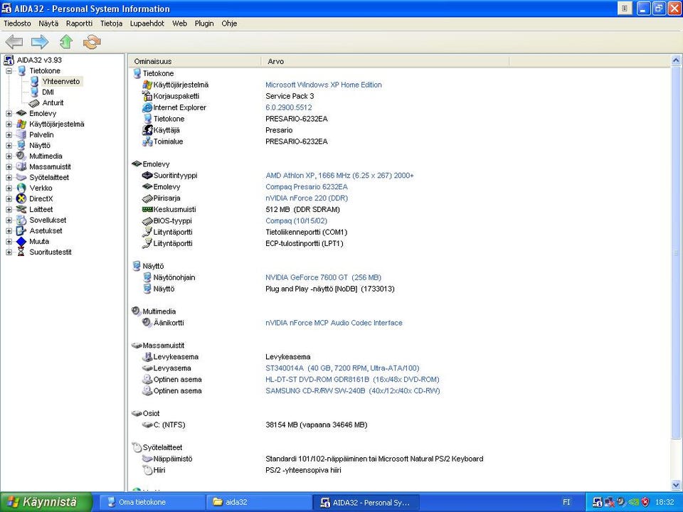Click the Asetukset config icon in the tree

click(21, 230)
